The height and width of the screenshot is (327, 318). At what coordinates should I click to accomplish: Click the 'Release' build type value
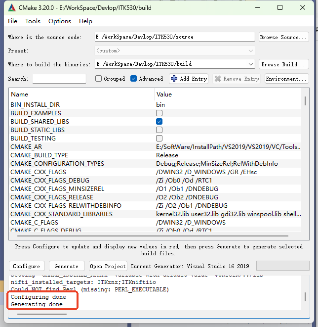click(167, 155)
